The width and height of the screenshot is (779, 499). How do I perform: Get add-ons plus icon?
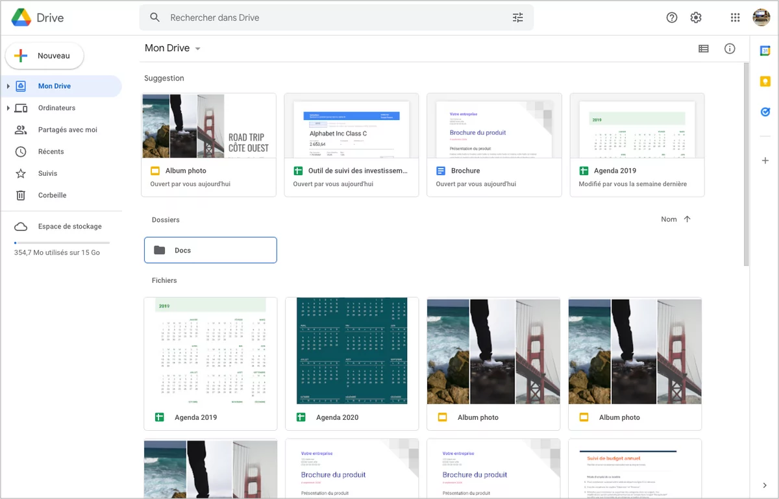tap(765, 160)
